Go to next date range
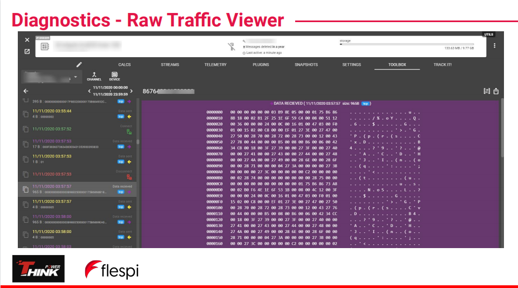The image size is (518, 288). coord(131,91)
